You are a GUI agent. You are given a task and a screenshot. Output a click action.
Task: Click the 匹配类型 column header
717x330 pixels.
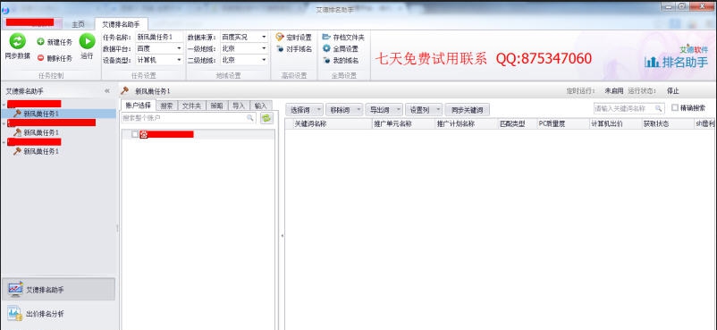[x=517, y=123]
